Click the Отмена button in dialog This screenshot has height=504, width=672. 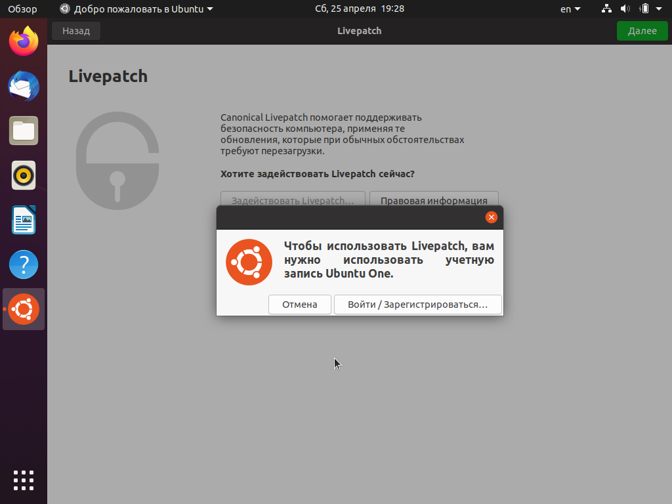[x=299, y=304]
